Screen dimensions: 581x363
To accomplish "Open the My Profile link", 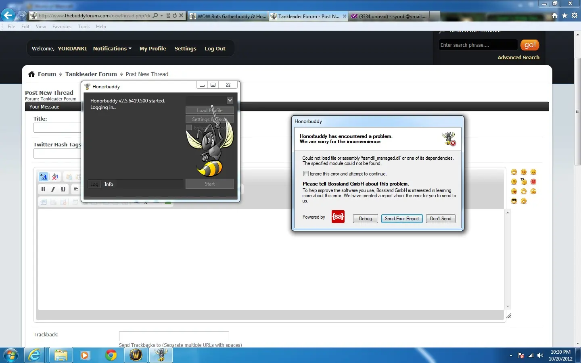I will click(153, 48).
